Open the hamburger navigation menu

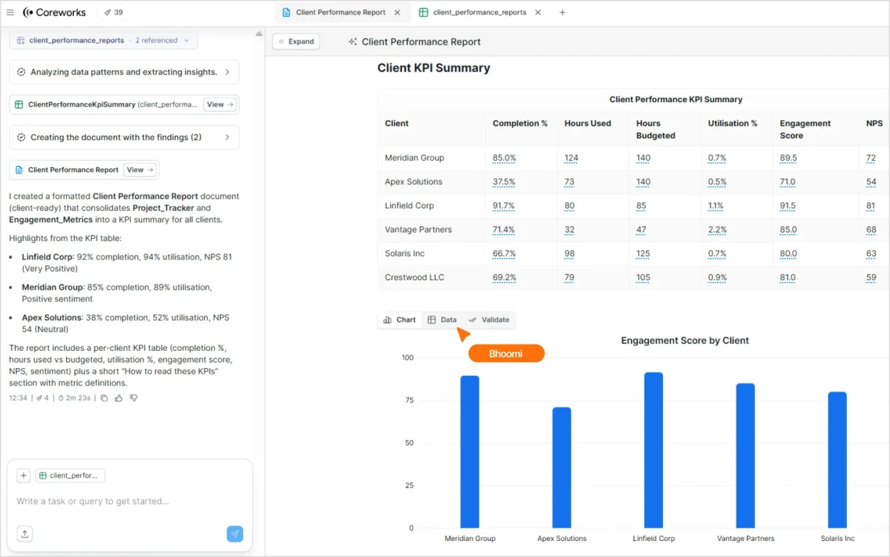pyautogui.click(x=10, y=12)
